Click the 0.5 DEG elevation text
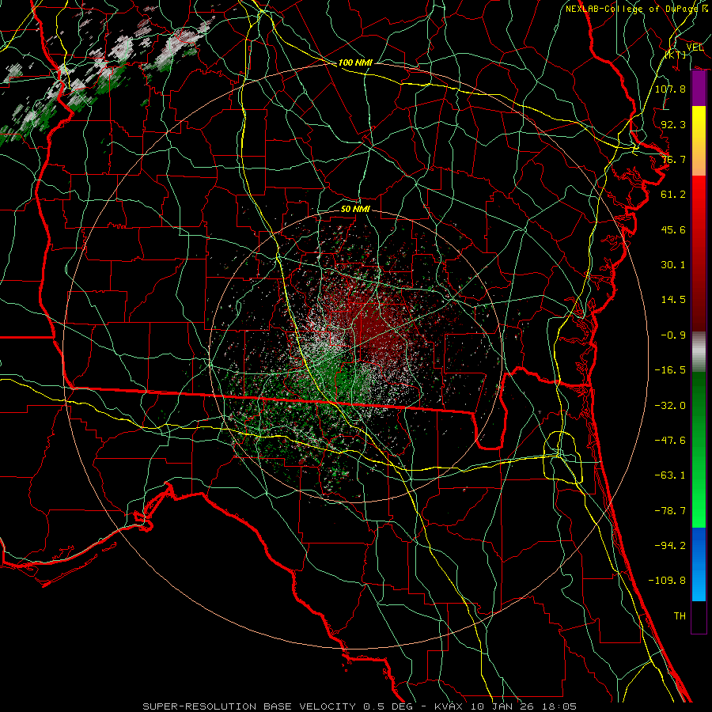This screenshot has height=712, width=712. pyautogui.click(x=388, y=706)
